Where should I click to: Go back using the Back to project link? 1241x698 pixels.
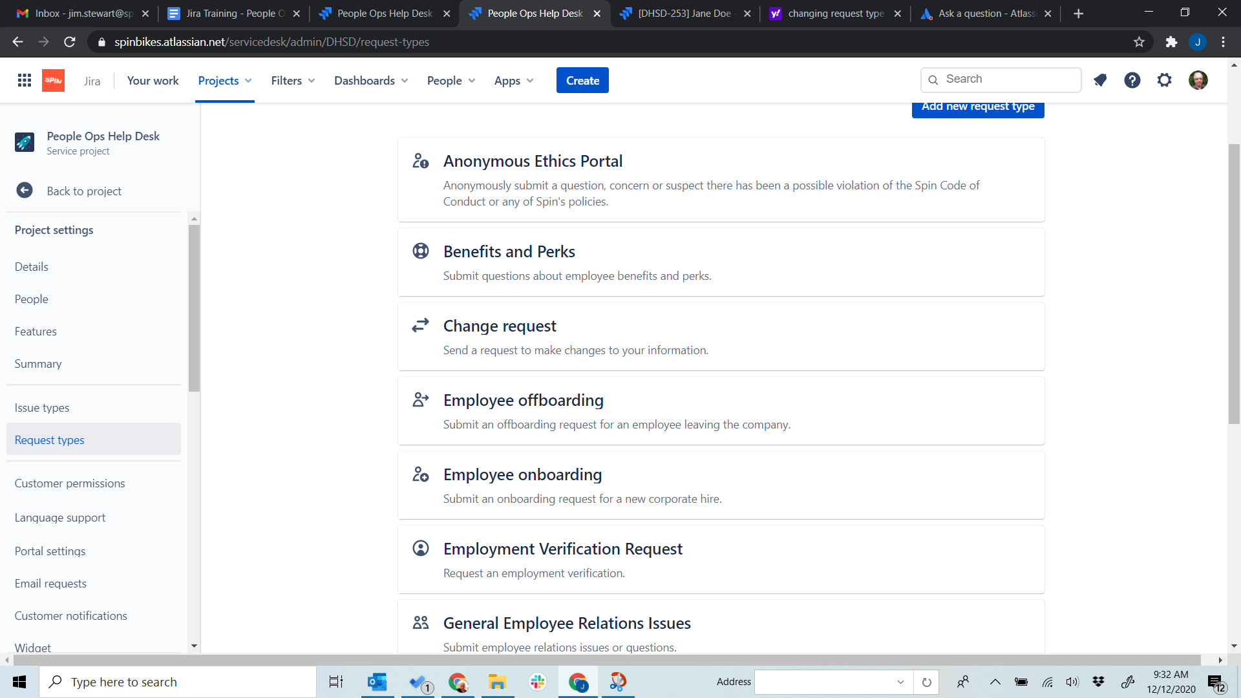[x=84, y=191]
